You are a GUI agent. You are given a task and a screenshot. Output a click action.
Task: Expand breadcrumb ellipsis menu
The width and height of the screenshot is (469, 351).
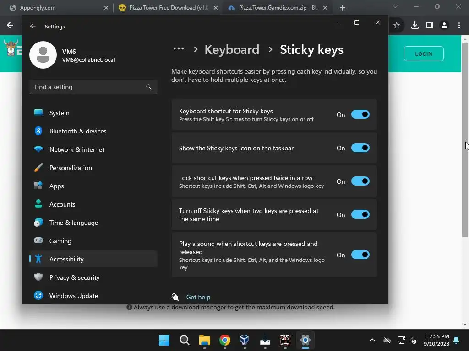pos(179,48)
